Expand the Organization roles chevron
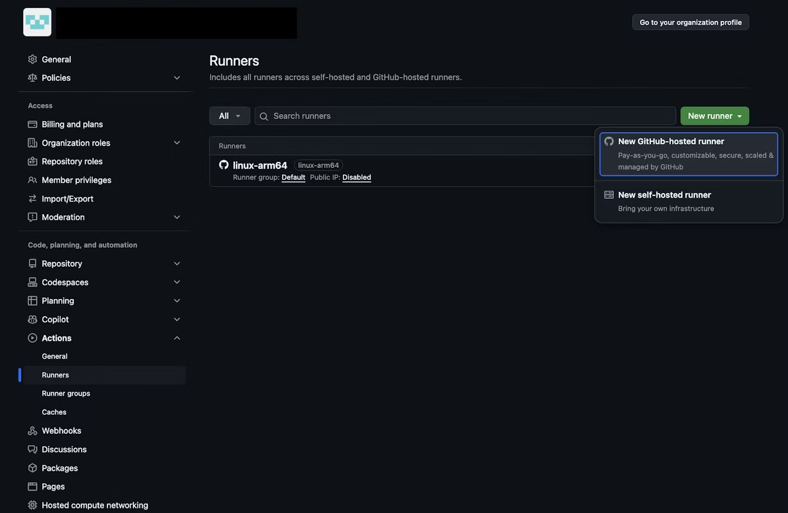Image resolution: width=788 pixels, height=513 pixels. coord(177,143)
